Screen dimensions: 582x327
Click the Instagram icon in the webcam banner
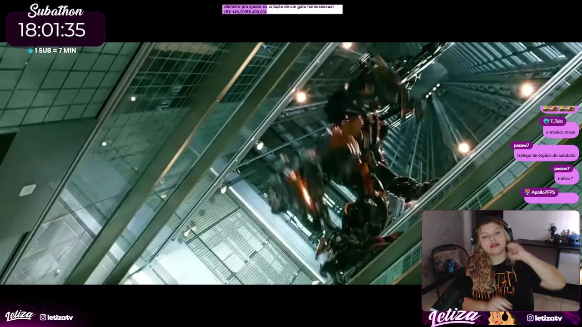pos(530,318)
